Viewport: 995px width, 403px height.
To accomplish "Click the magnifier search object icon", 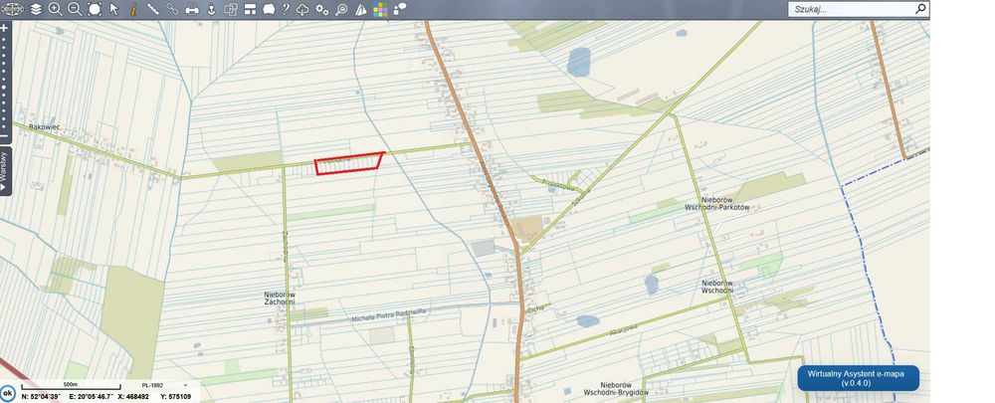I will point(341,9).
